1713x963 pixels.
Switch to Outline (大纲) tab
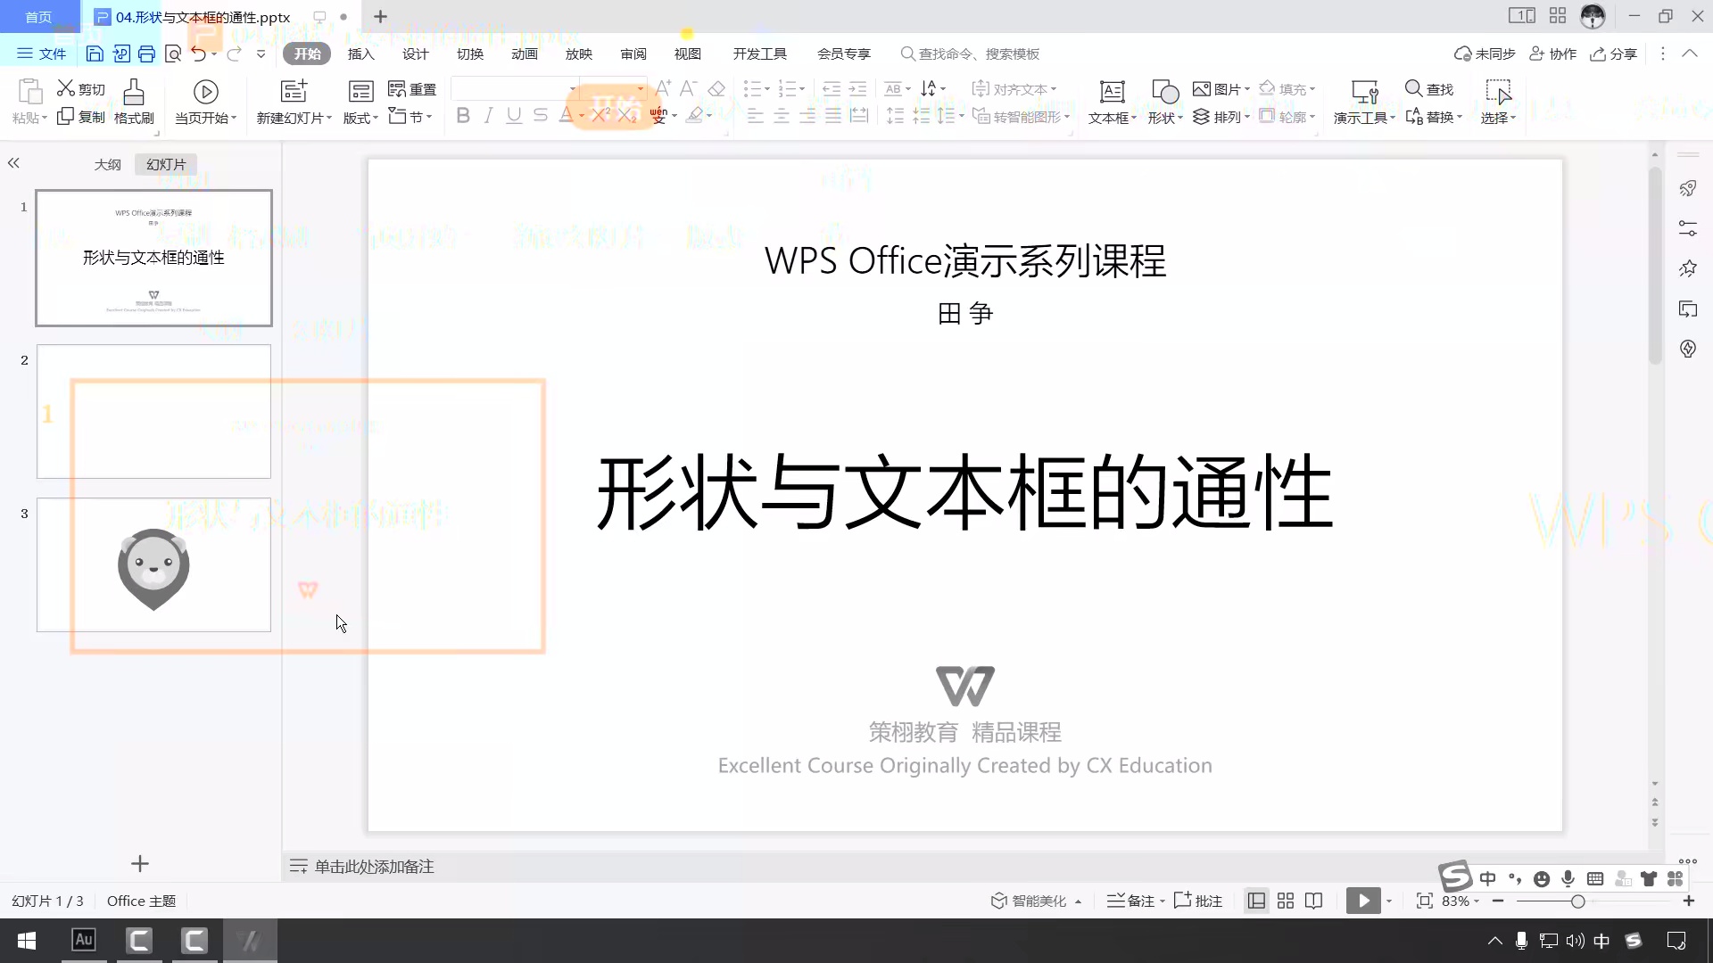click(107, 164)
